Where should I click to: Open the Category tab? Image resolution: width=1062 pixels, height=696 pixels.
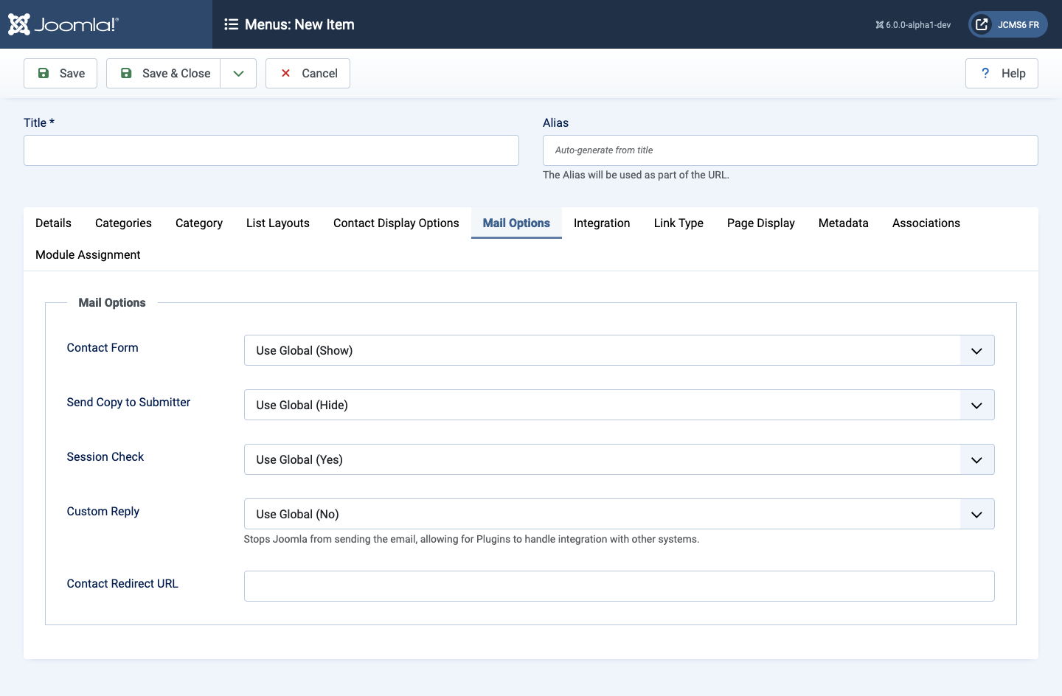[x=199, y=223]
